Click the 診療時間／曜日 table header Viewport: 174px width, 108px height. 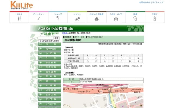pyautogui.click(x=74, y=55)
